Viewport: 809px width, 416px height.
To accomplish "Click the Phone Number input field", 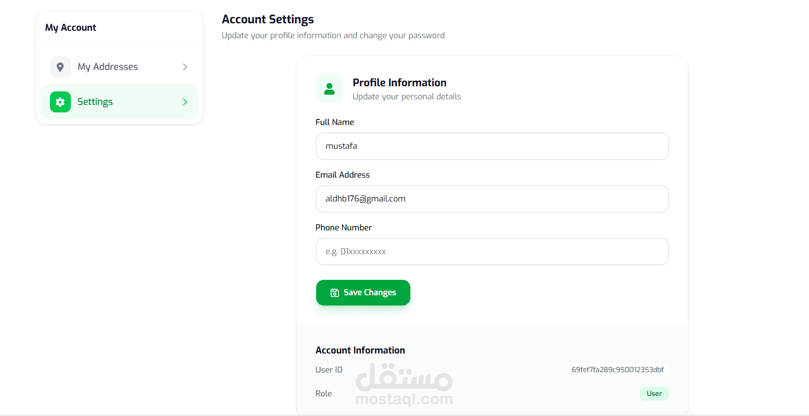I will pos(492,252).
